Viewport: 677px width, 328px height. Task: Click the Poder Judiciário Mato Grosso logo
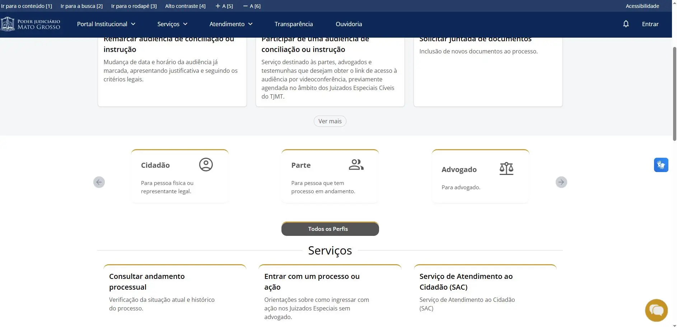(x=31, y=24)
